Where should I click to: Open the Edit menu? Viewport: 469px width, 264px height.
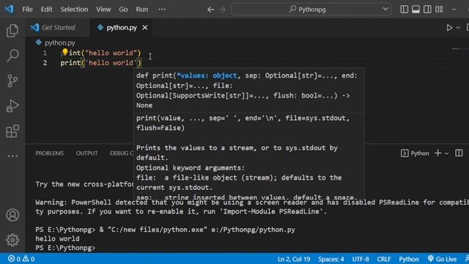[46, 10]
